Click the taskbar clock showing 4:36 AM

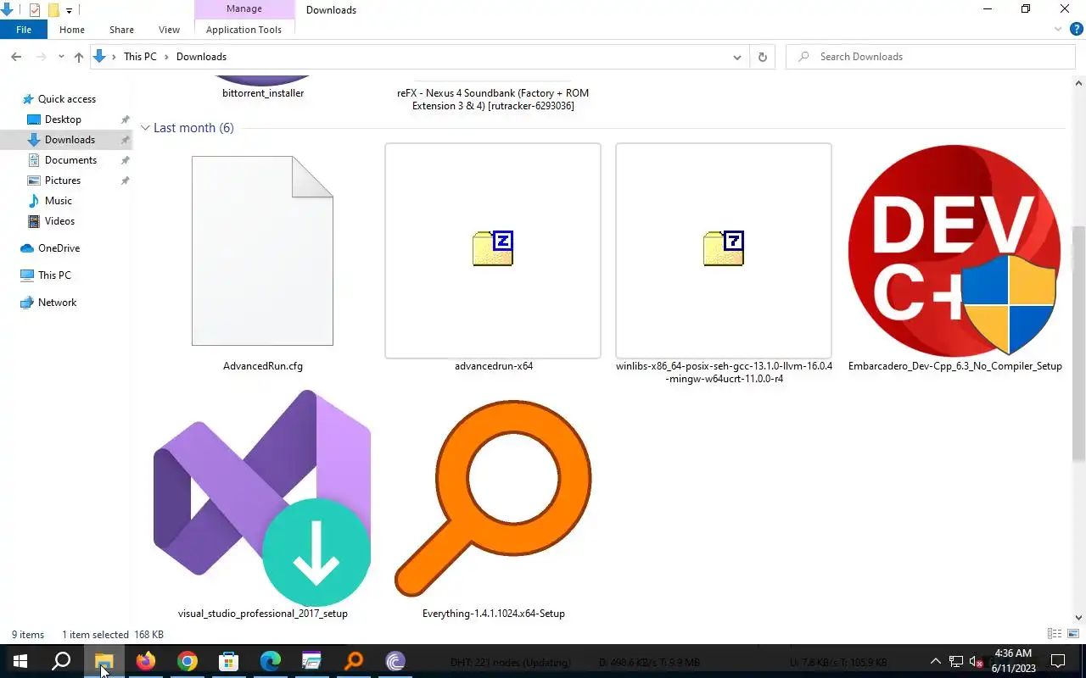[x=1013, y=661]
